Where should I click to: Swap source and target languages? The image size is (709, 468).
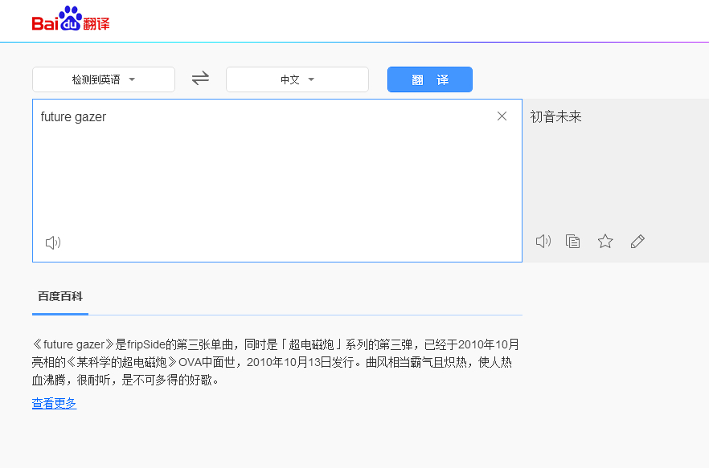(200, 78)
